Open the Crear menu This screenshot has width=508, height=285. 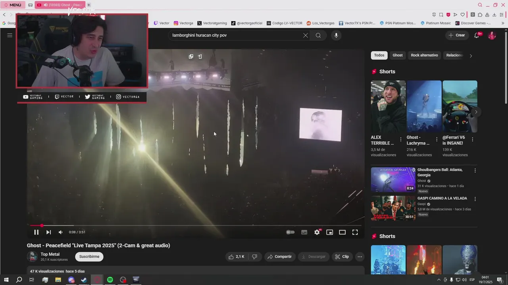tap(456, 35)
